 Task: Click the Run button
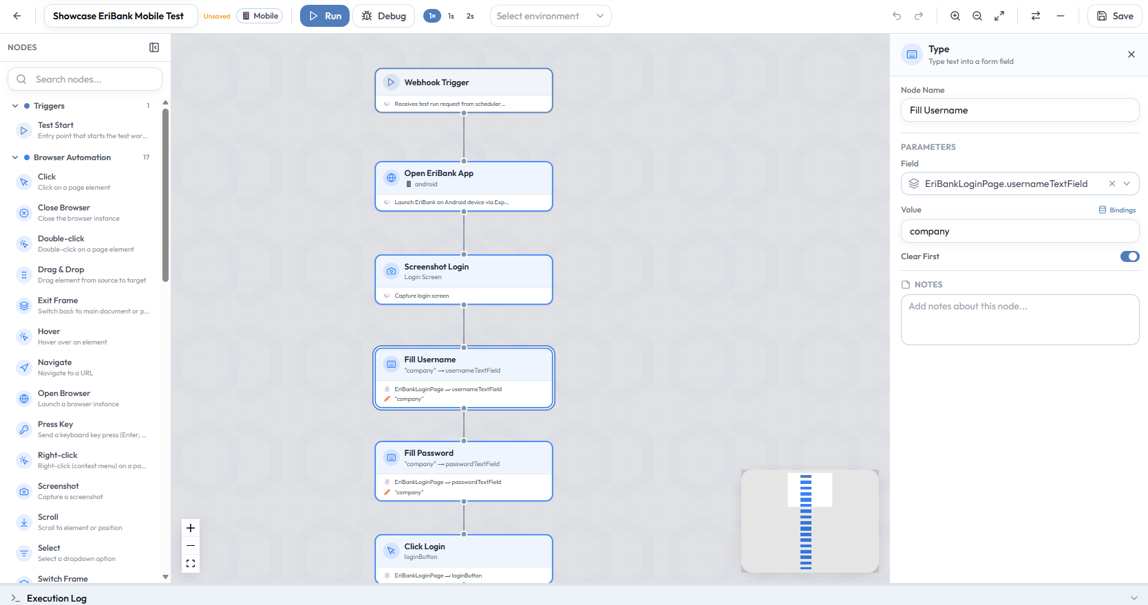[x=325, y=16]
